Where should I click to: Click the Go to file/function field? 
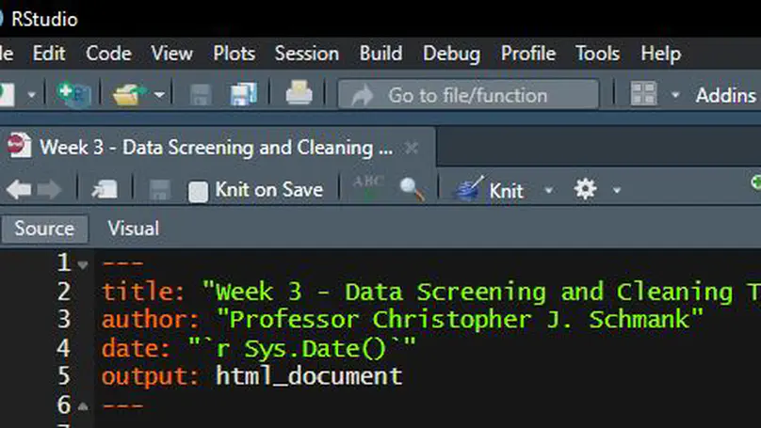click(x=467, y=95)
